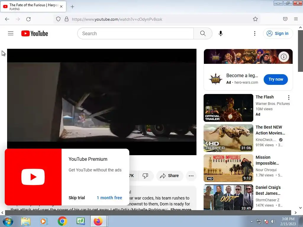The width and height of the screenshot is (303, 227).
Task: Go to the YouTube home logo
Action: click(35, 33)
